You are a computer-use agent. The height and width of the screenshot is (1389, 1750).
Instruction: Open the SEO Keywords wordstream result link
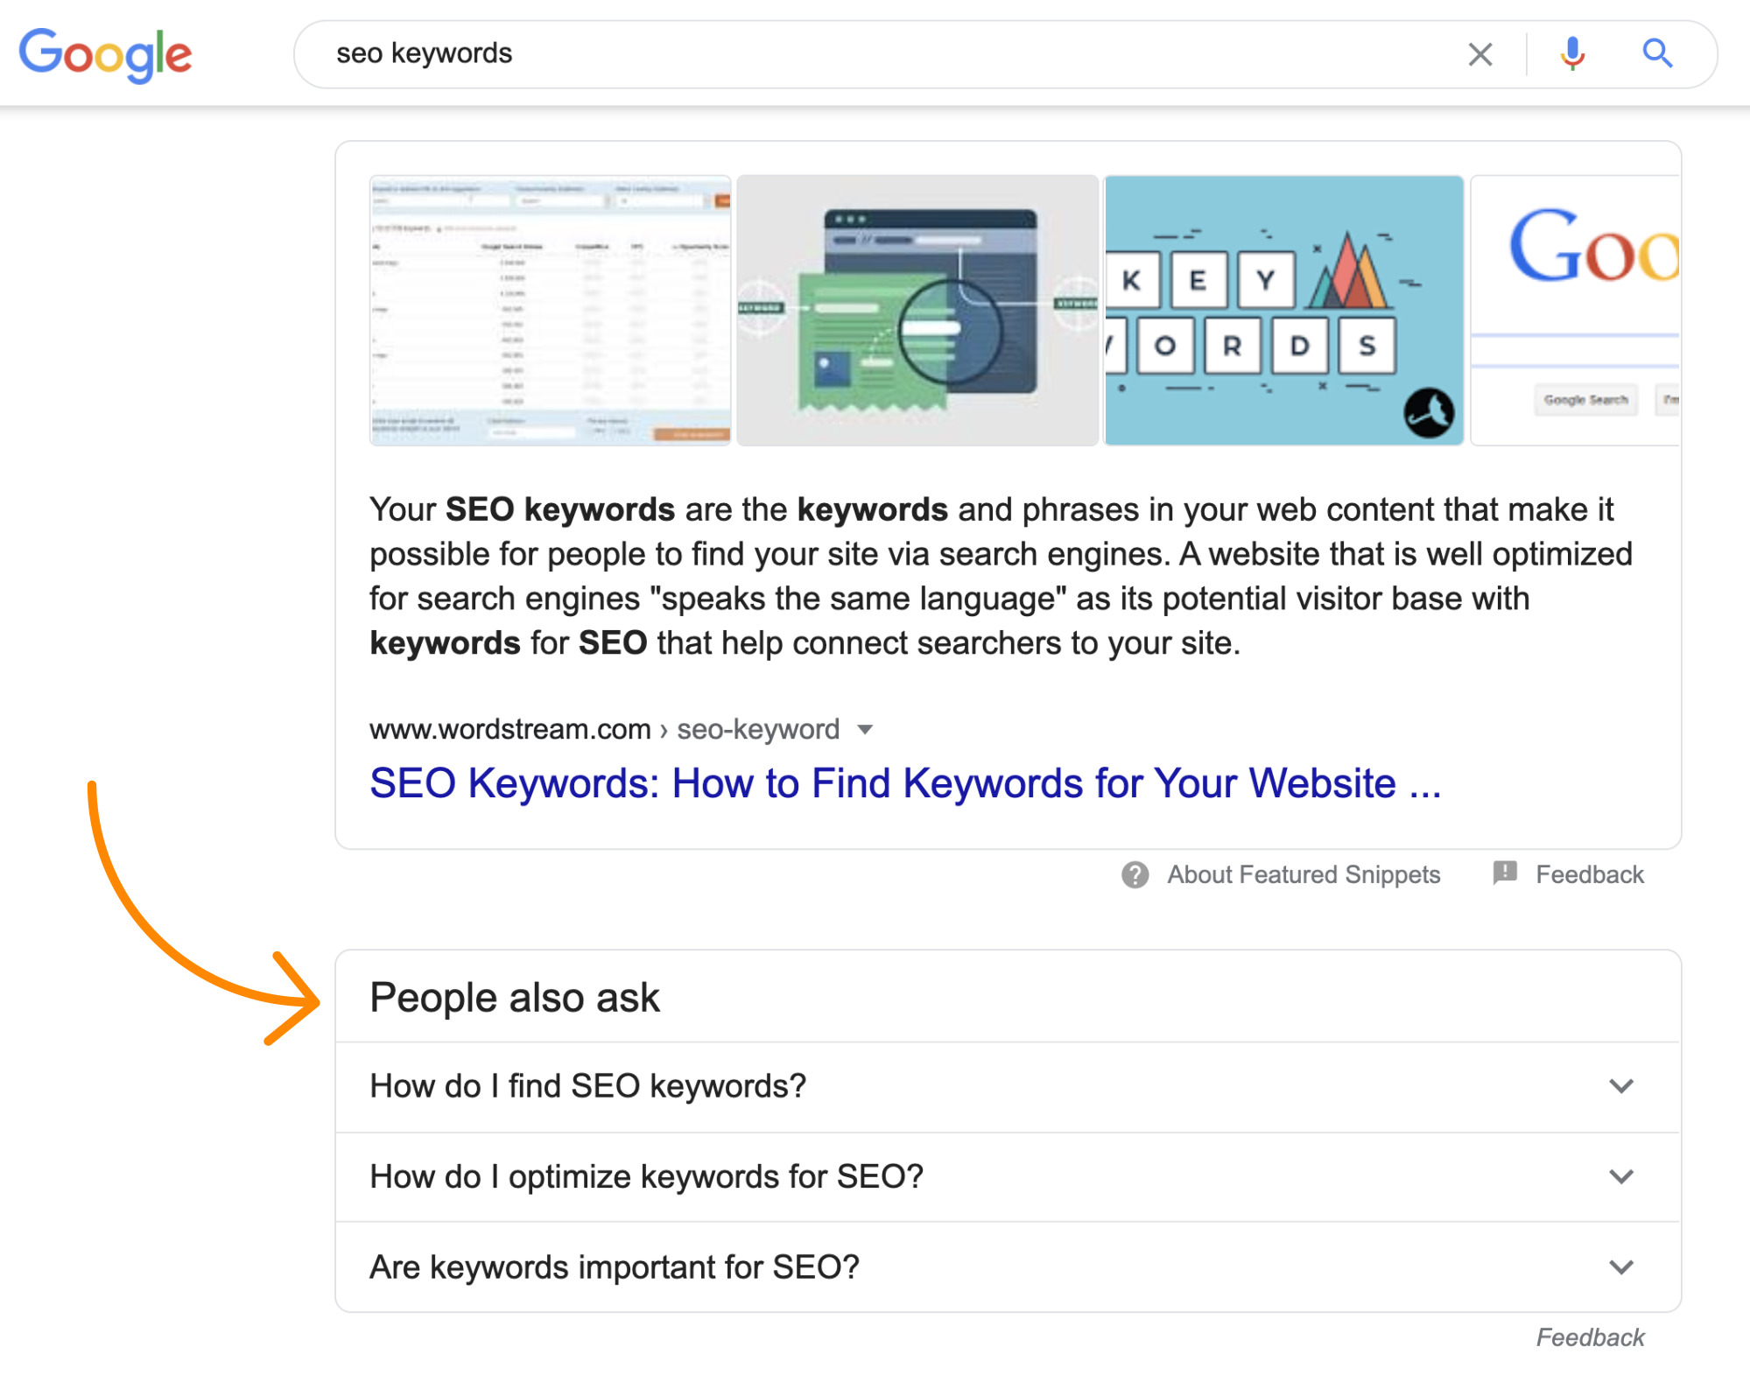click(x=904, y=783)
